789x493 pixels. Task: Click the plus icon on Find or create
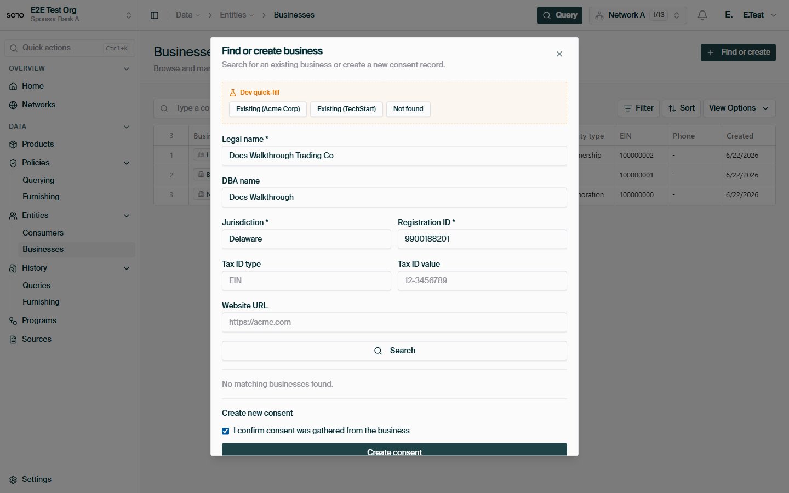(711, 53)
